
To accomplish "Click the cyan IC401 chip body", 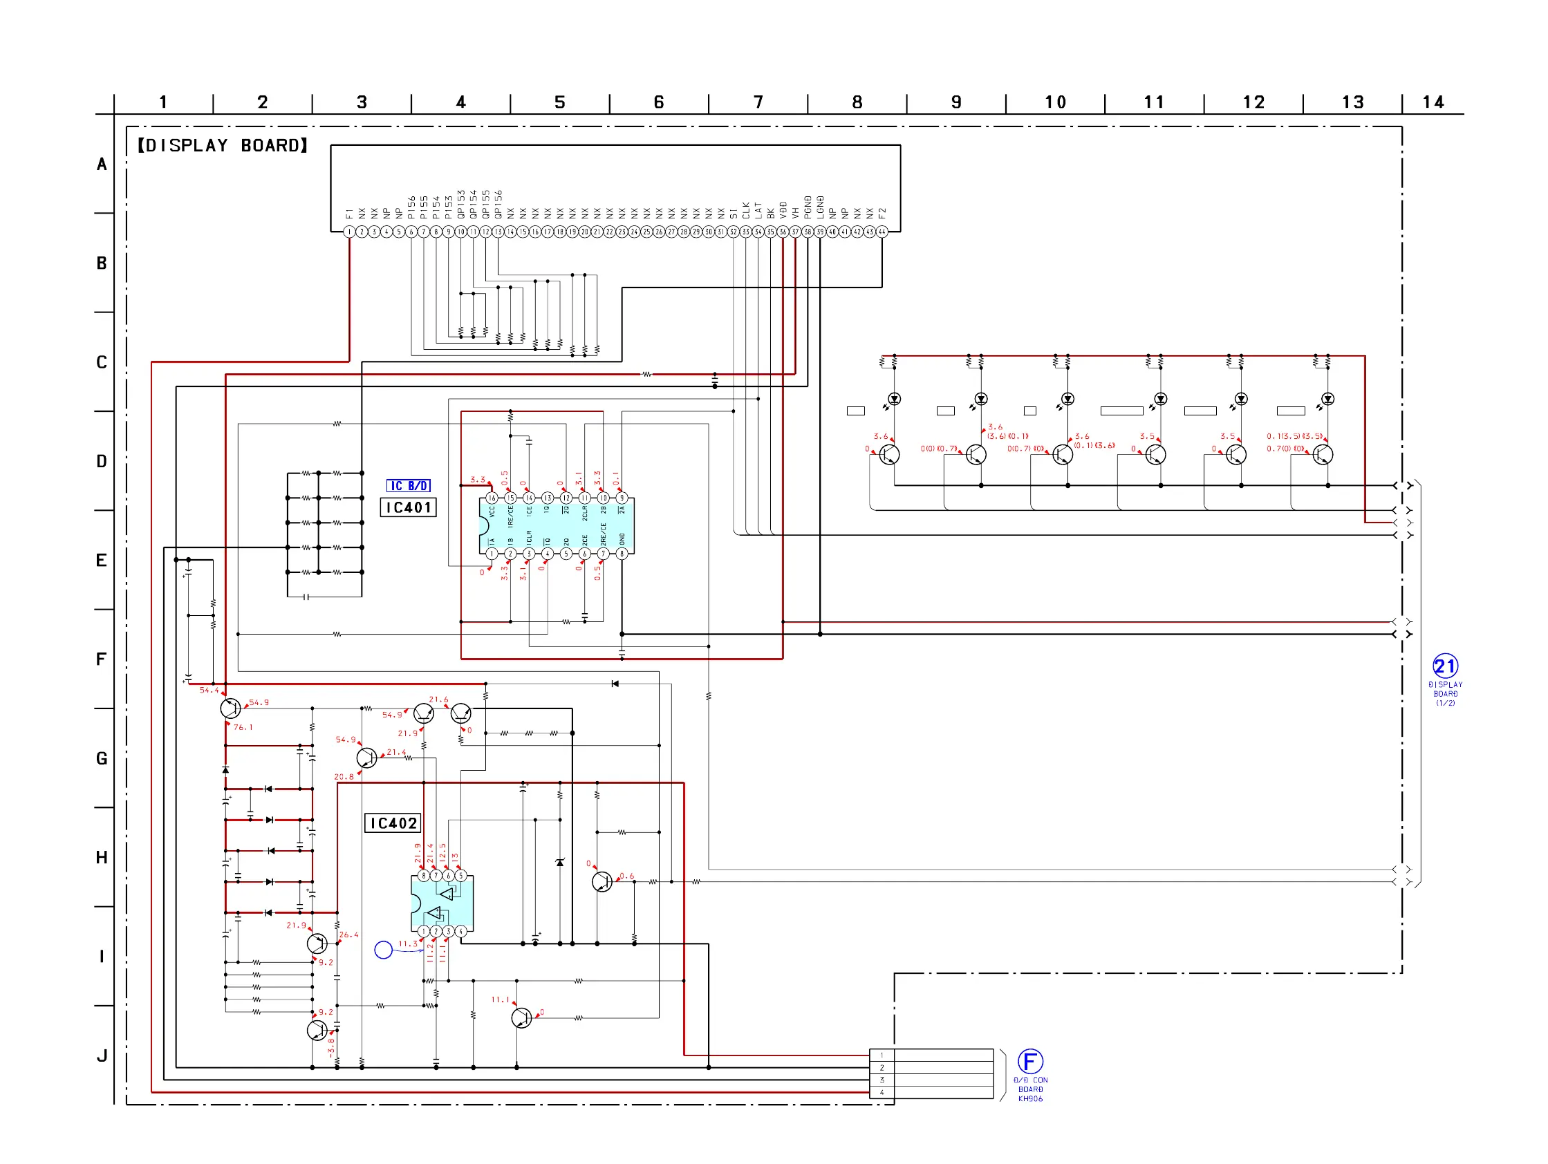I will 557,526.
